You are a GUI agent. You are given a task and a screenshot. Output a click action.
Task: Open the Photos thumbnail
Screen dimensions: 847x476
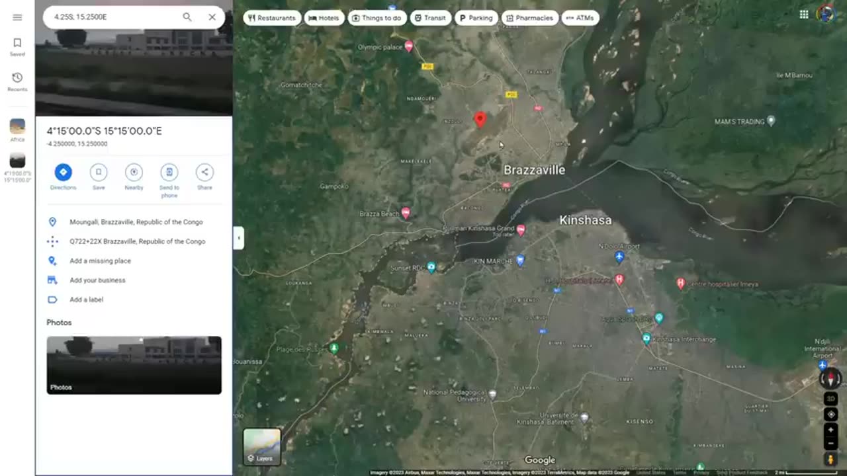point(134,365)
